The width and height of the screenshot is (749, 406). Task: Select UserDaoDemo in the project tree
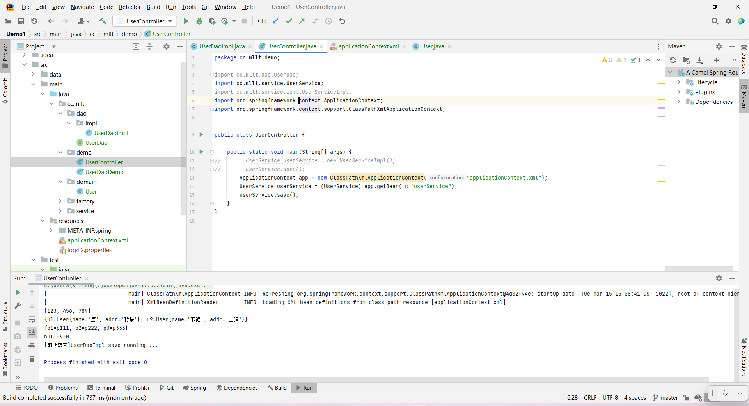[104, 172]
